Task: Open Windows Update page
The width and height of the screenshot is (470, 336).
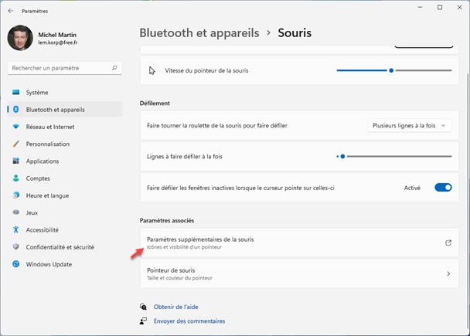Action: pyautogui.click(x=49, y=264)
